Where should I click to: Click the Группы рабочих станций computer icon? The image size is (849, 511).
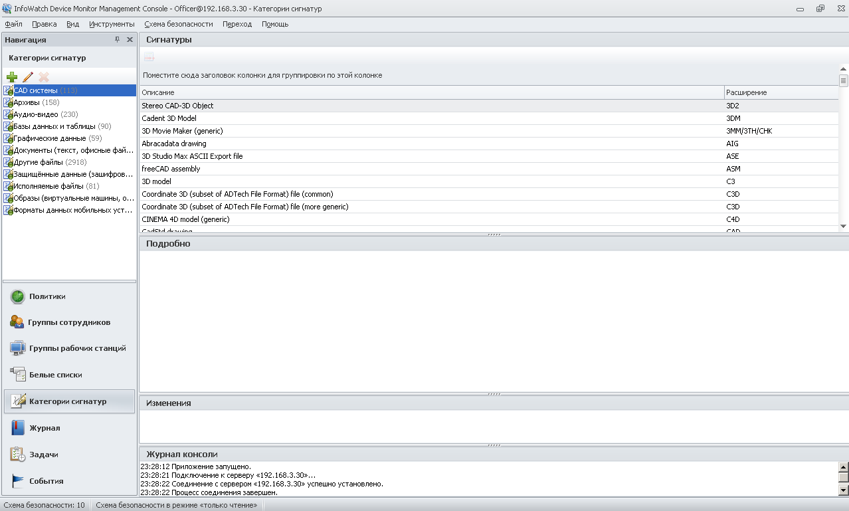pos(18,348)
